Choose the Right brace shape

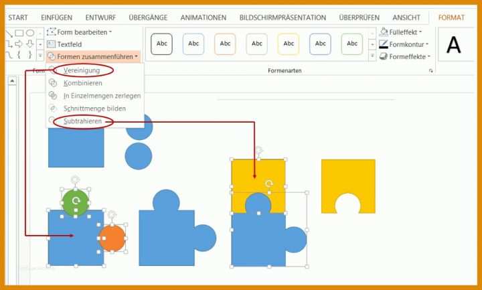click(x=29, y=56)
